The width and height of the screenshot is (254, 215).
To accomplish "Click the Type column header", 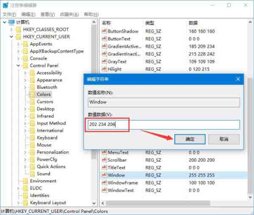I will point(150,23).
